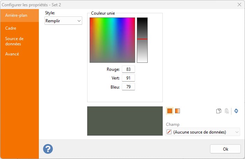This screenshot has height=159, width=245.
Task: Click the Bleu: label
Action: [115, 87]
